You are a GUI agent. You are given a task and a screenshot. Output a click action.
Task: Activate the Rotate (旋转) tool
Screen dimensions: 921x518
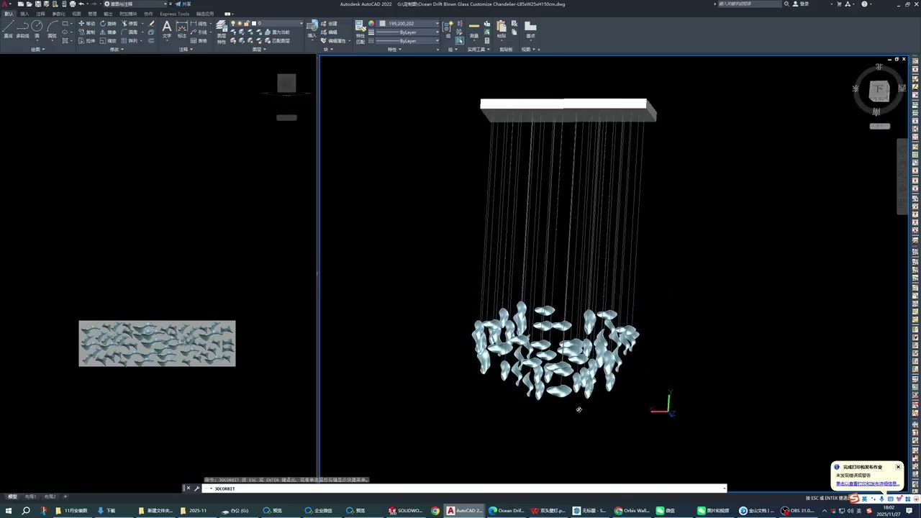pos(109,24)
